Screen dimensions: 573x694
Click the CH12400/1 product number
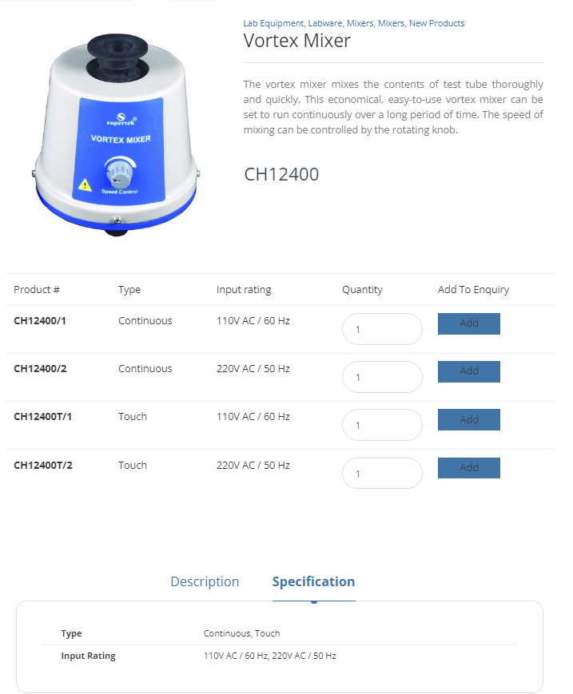[40, 321]
